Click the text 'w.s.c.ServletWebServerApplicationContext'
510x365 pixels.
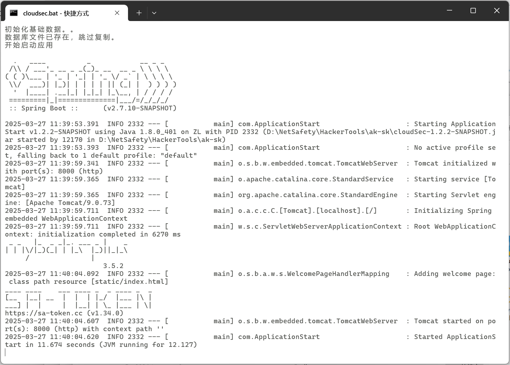320,227
